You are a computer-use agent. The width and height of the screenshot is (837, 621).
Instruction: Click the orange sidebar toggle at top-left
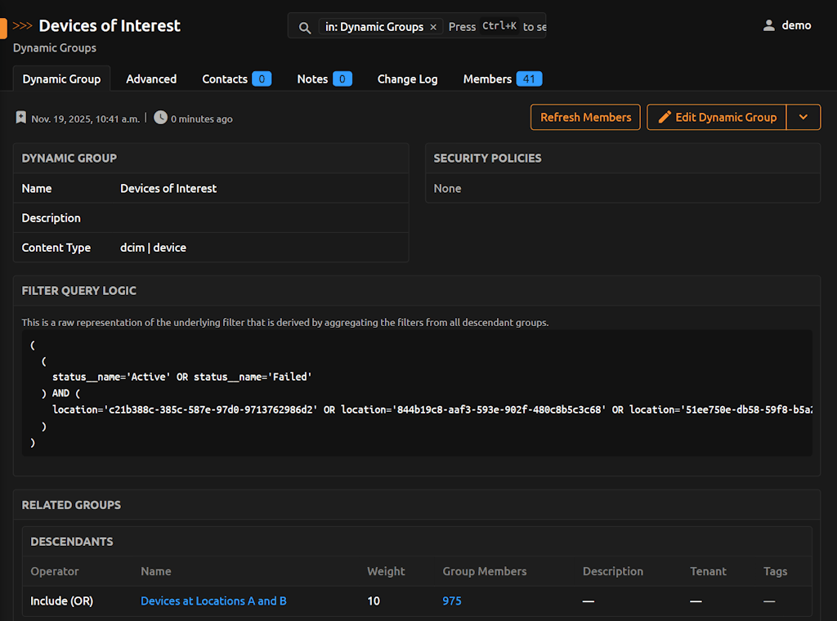pyautogui.click(x=3, y=29)
